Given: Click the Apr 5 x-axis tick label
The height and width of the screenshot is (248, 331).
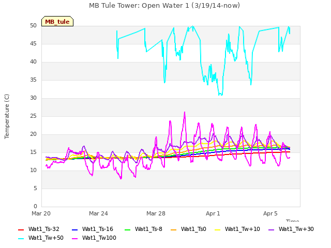Looking at the screenshot, I should (x=270, y=213).
